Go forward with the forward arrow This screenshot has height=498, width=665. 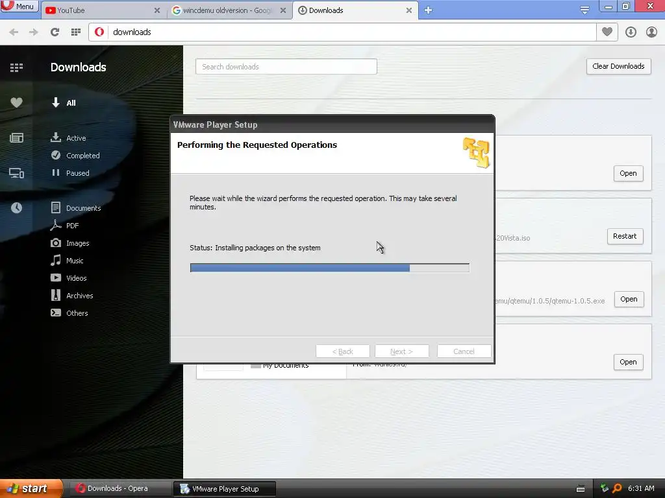tap(34, 32)
